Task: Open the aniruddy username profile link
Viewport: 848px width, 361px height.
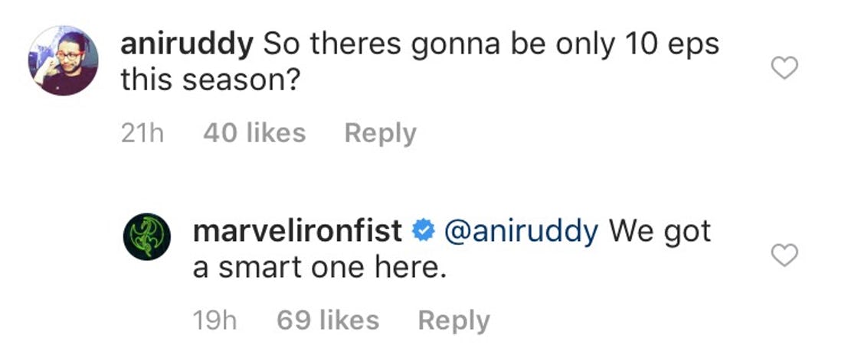Action: (x=187, y=46)
